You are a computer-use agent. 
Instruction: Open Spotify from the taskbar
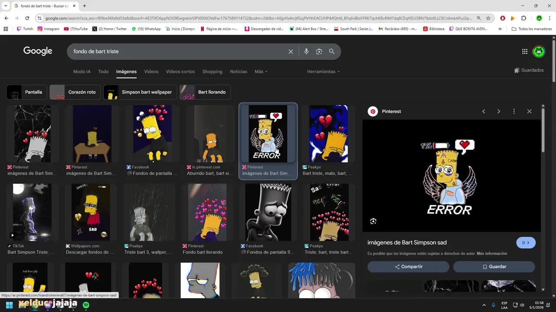click(86, 305)
